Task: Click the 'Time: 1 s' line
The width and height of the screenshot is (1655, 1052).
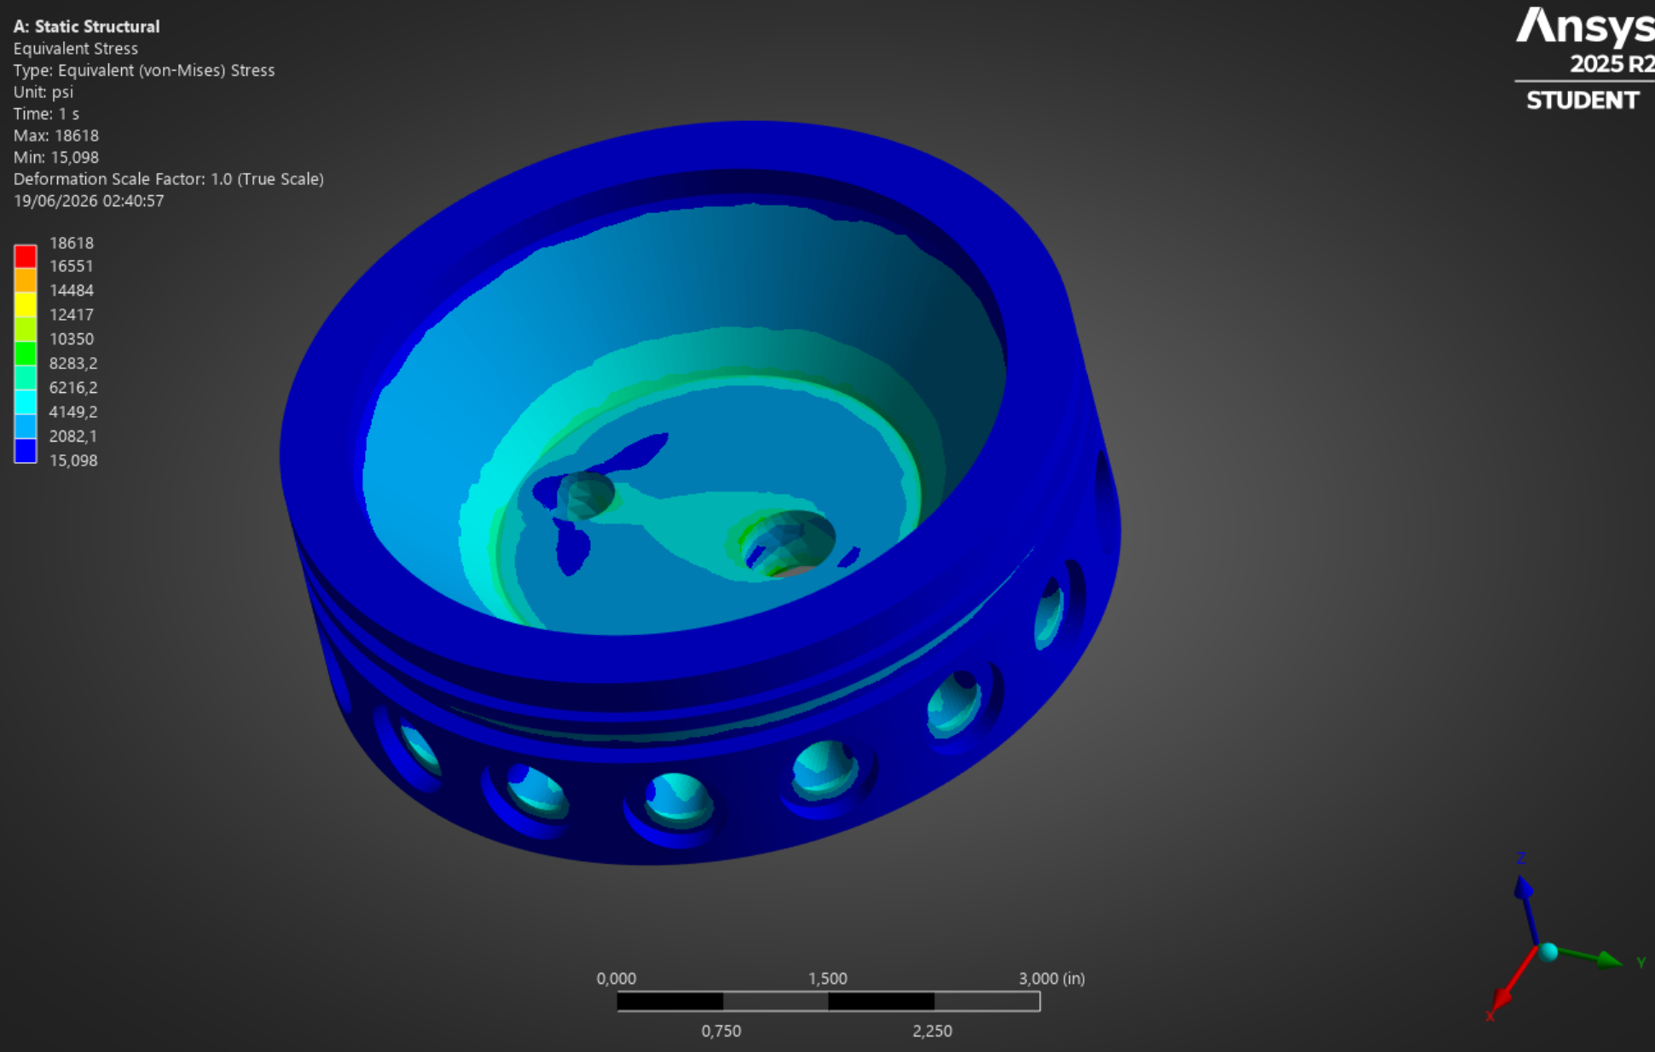Action: tap(46, 114)
